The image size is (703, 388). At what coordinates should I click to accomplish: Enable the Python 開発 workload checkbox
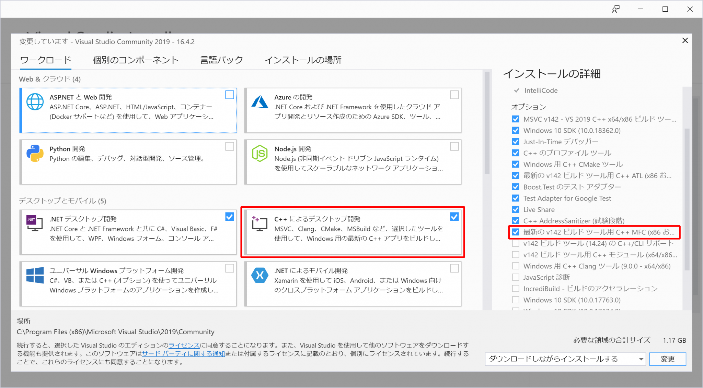pyautogui.click(x=230, y=146)
